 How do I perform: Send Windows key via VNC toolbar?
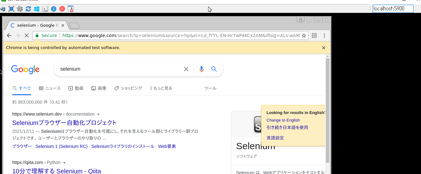(37, 9)
